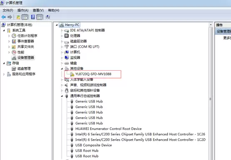Open the 帮助(H) menu

[54, 10]
